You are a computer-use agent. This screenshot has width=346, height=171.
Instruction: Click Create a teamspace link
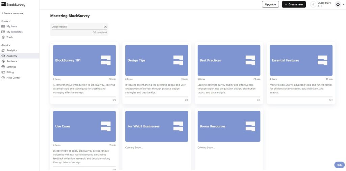click(13, 13)
